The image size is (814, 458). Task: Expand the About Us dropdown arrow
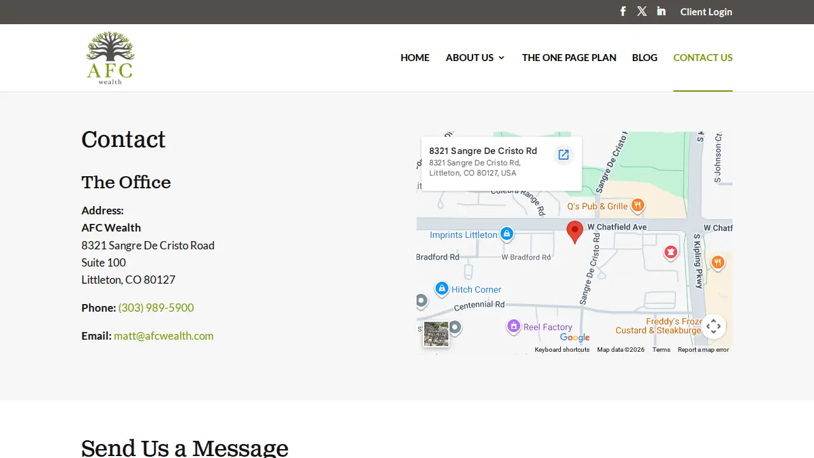coord(501,58)
